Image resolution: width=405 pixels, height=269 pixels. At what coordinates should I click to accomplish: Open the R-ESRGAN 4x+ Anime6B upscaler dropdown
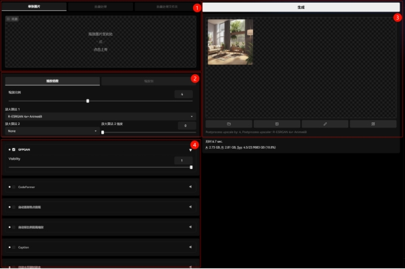click(x=101, y=117)
